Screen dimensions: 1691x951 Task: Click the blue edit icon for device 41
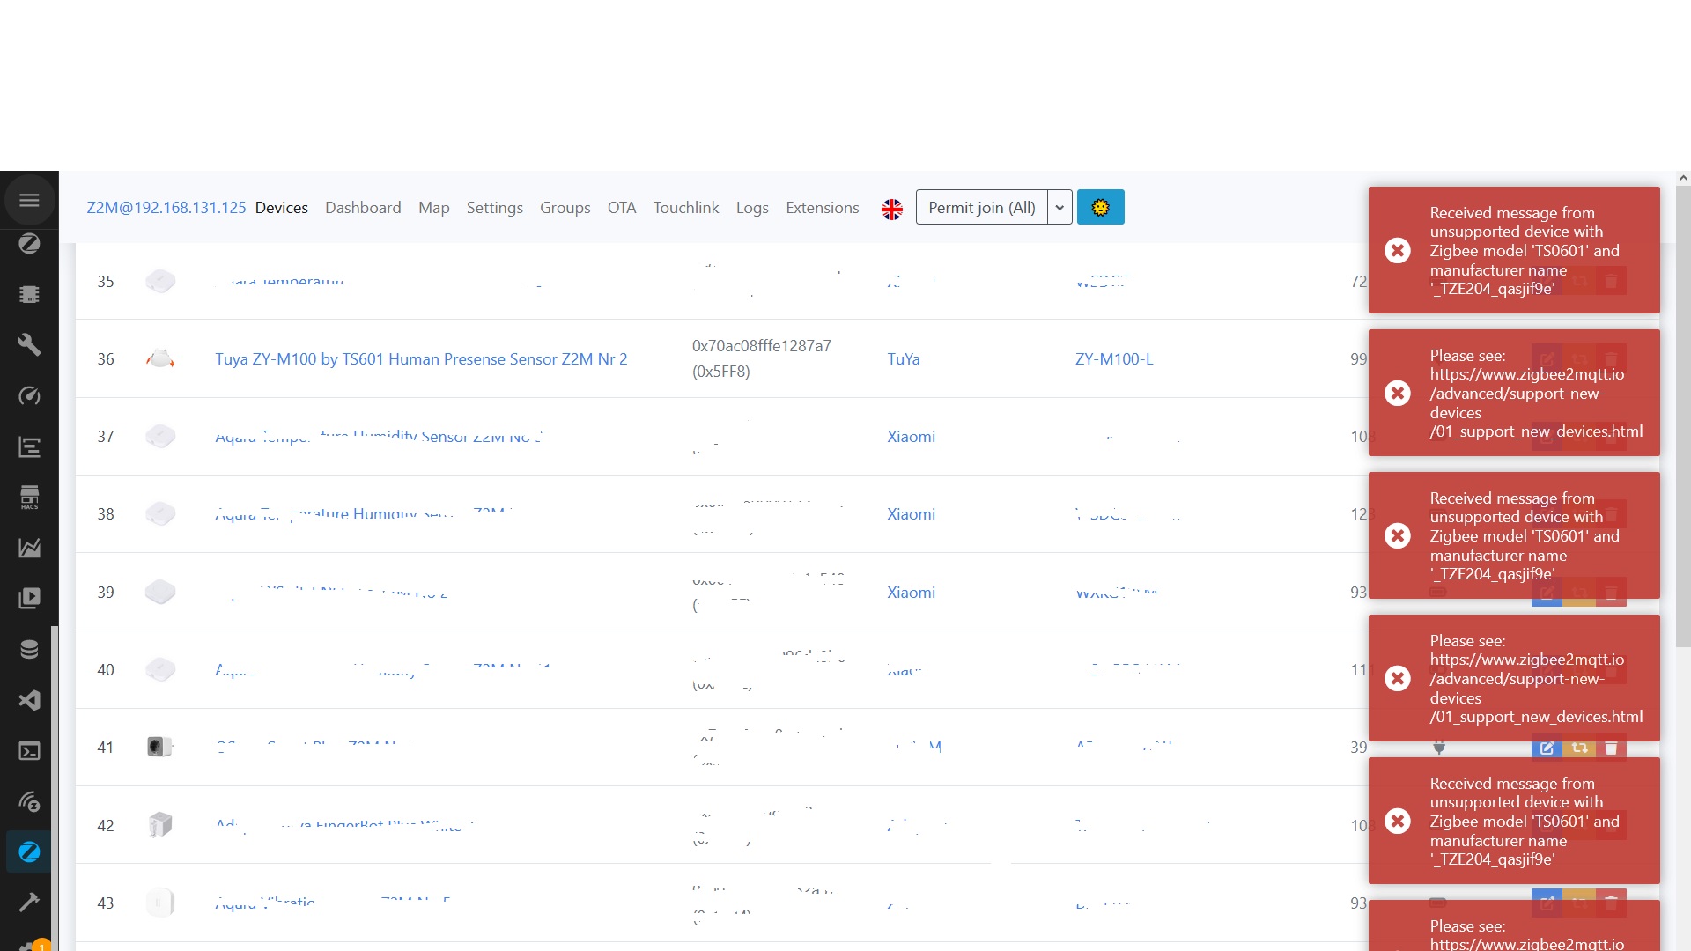click(1547, 748)
